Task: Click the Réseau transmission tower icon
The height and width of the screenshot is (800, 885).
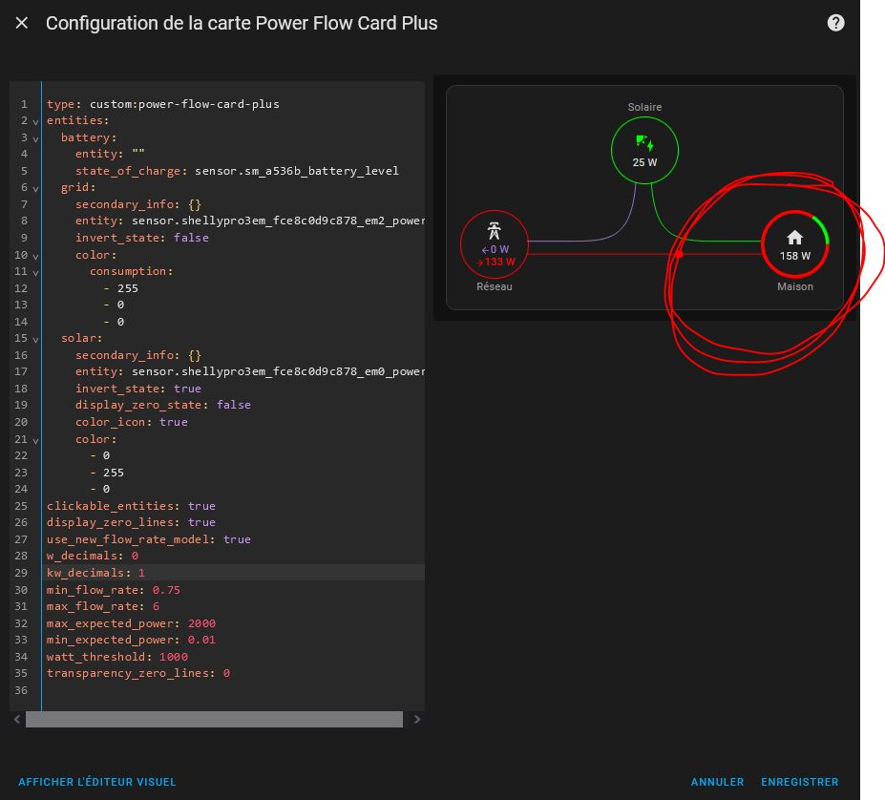Action: [494, 230]
